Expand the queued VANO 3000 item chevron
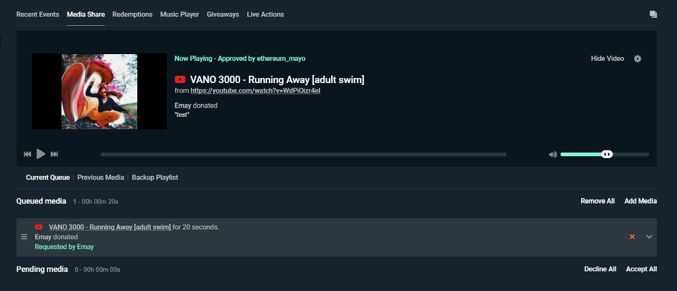Viewport: 677px width, 291px height. pyautogui.click(x=649, y=237)
